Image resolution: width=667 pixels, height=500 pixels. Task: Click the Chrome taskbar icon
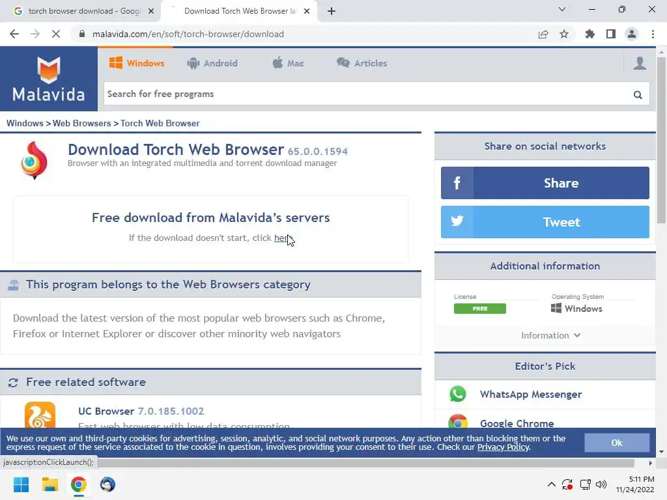pyautogui.click(x=79, y=484)
